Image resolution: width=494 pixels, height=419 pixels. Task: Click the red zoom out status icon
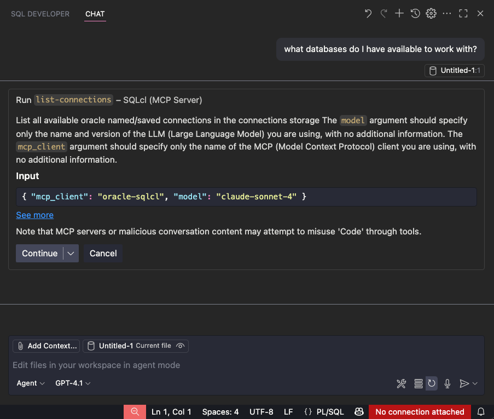pyautogui.click(x=135, y=412)
